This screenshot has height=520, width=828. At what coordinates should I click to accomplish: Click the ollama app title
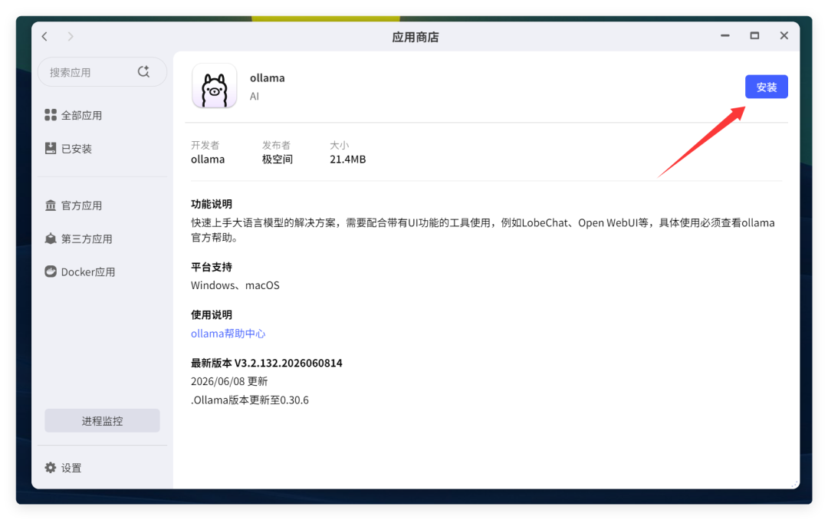(268, 77)
